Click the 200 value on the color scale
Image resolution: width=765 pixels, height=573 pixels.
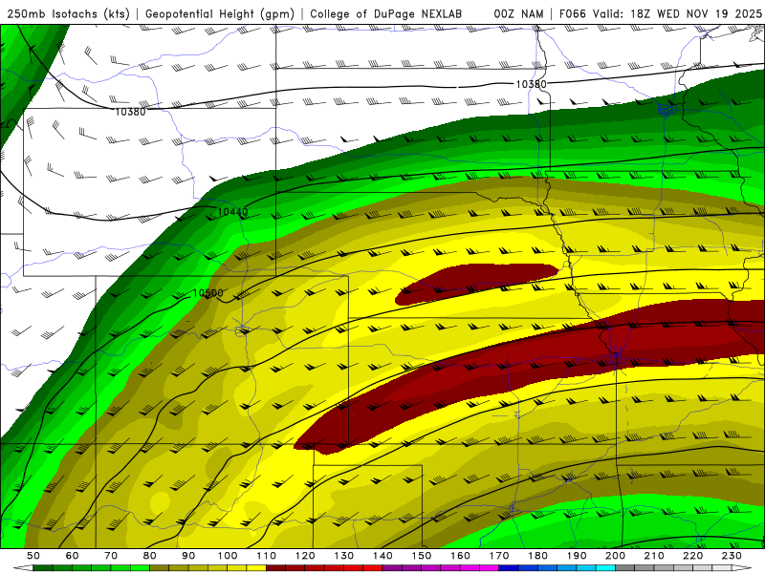tap(615, 556)
